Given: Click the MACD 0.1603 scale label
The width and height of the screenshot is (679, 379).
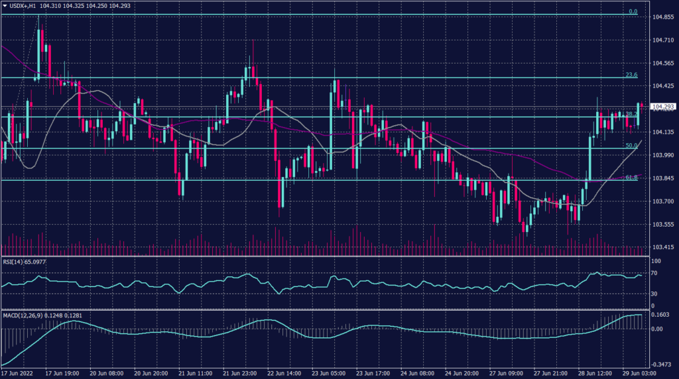Looking at the screenshot, I should tap(660, 314).
